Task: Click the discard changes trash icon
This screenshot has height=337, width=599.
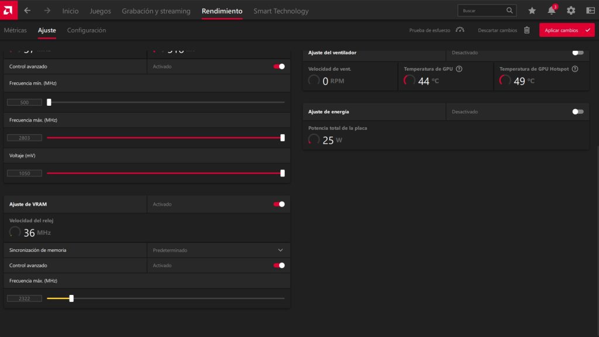Action: point(527,30)
